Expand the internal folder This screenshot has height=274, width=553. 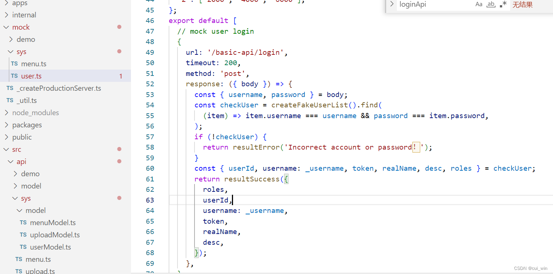point(6,15)
